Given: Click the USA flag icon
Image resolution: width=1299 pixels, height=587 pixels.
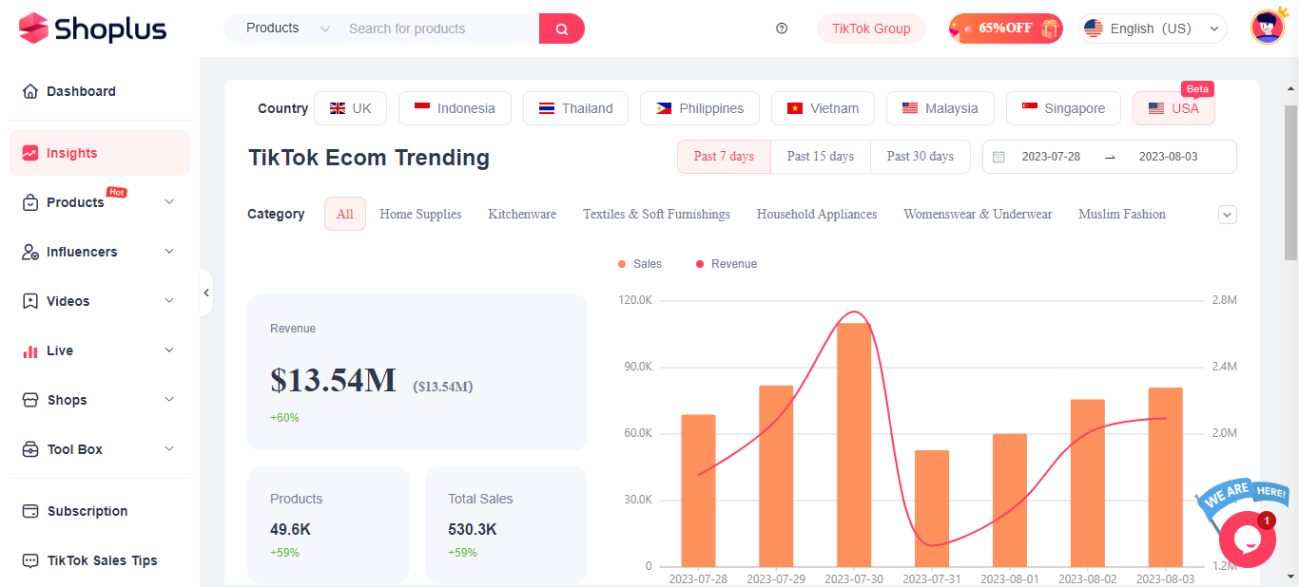Looking at the screenshot, I should [1156, 108].
